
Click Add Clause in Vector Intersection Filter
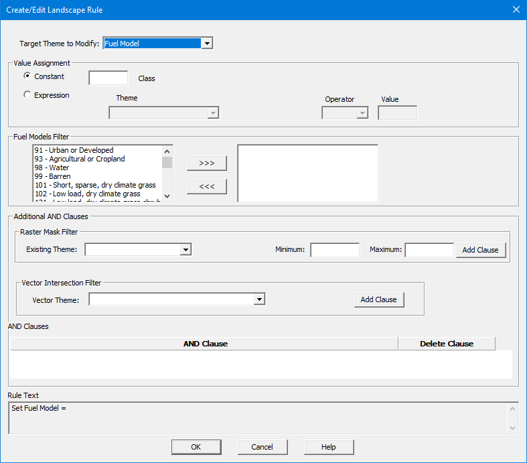[379, 300]
